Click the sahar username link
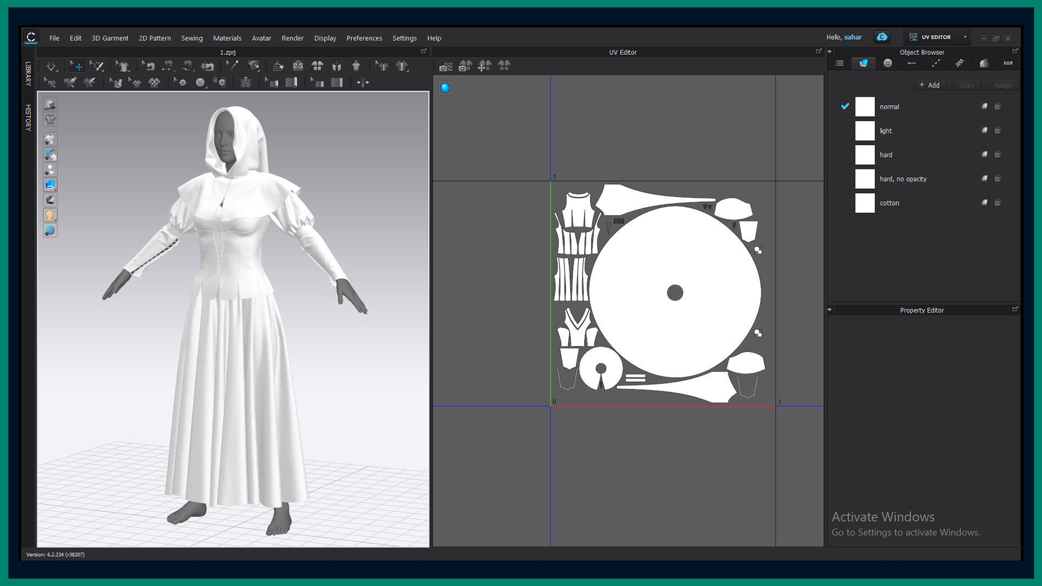 [853, 37]
